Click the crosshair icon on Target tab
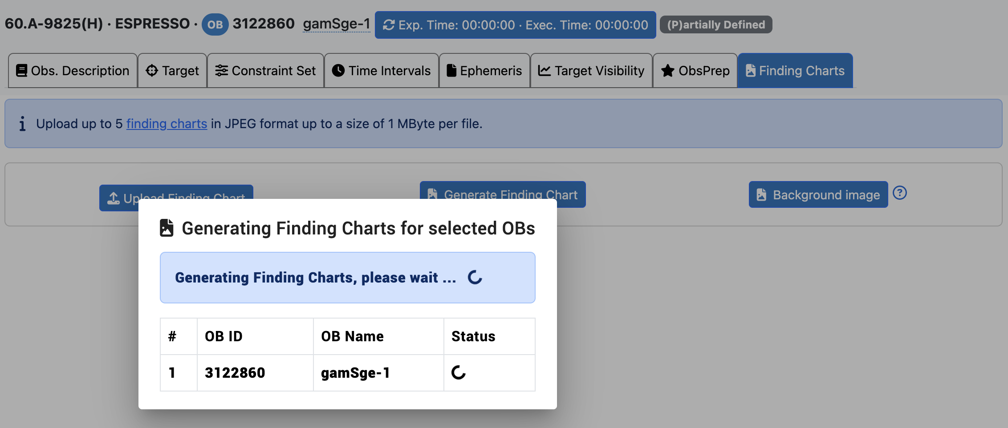The height and width of the screenshot is (428, 1008). [152, 71]
